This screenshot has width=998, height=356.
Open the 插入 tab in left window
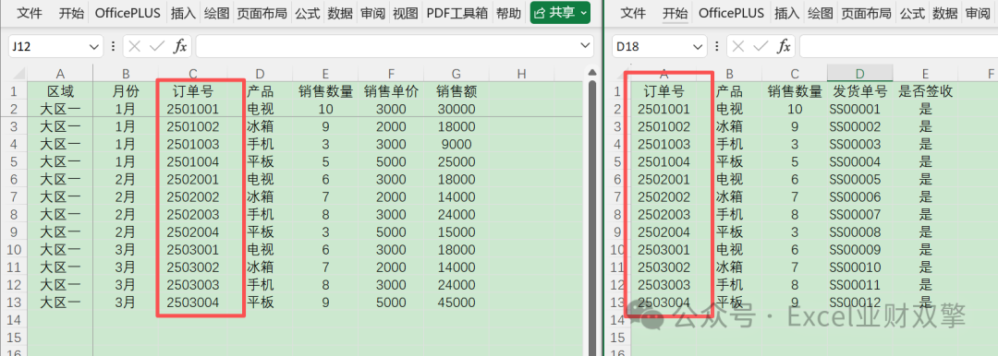click(x=183, y=13)
